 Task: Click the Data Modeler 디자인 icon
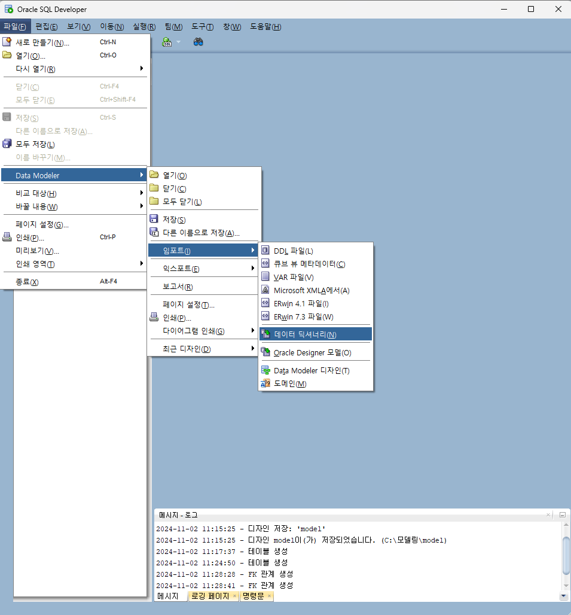(265, 370)
